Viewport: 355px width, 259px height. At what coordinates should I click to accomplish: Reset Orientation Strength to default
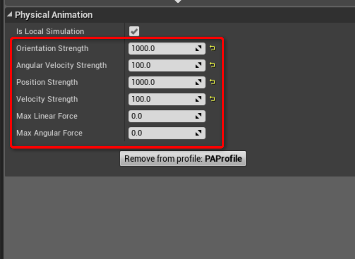pyautogui.click(x=212, y=48)
